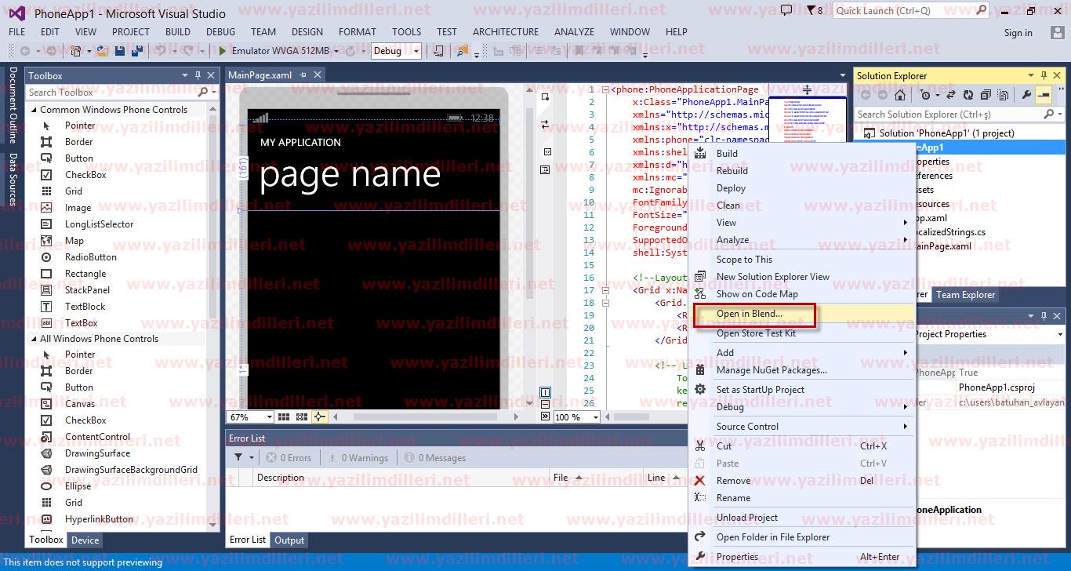Toggle Preview Selected Items in Solution Explorer
Screen dimensions: 1071x571
(x=1044, y=95)
